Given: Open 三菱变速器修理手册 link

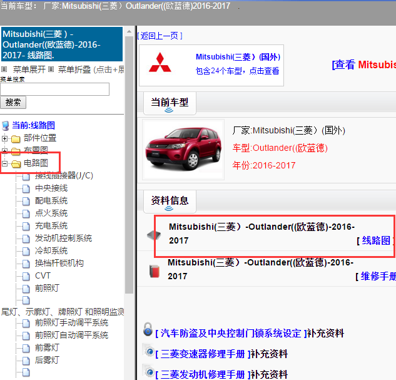Looking at the screenshot, I should (x=203, y=354).
